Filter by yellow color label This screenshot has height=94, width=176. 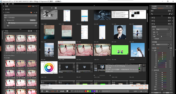88,91
